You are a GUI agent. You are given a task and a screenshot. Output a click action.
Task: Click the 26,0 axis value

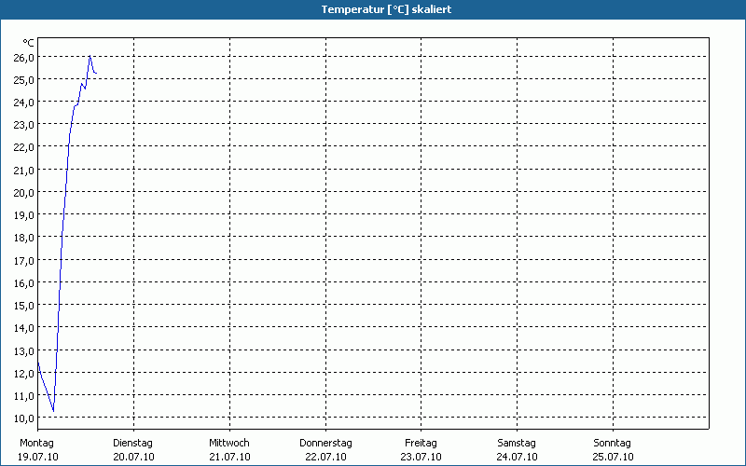[24, 58]
